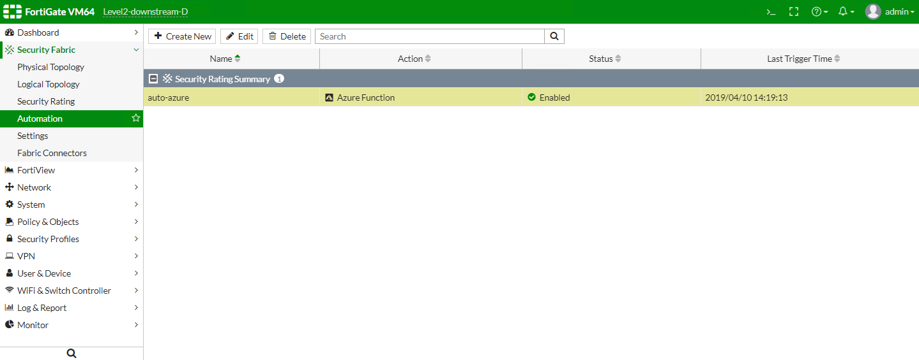Click the FortiView chart icon
The width and height of the screenshot is (919, 360).
[x=10, y=170]
